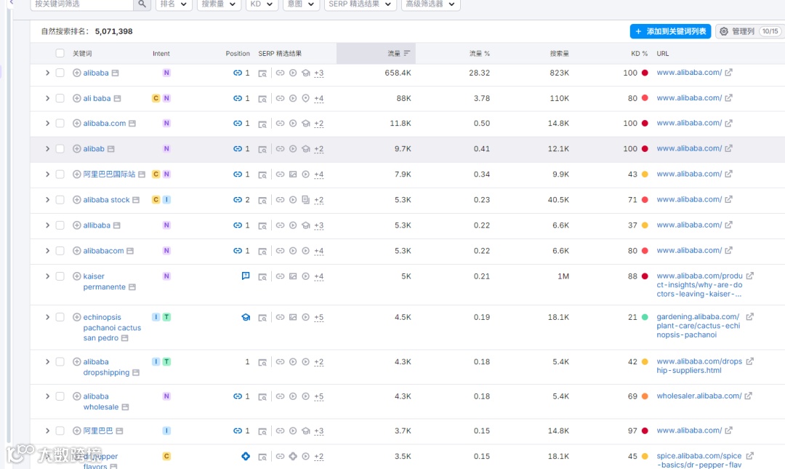The width and height of the screenshot is (785, 469).
Task: Click the page icon beside '阿里巴巴国际站'
Action: point(142,175)
